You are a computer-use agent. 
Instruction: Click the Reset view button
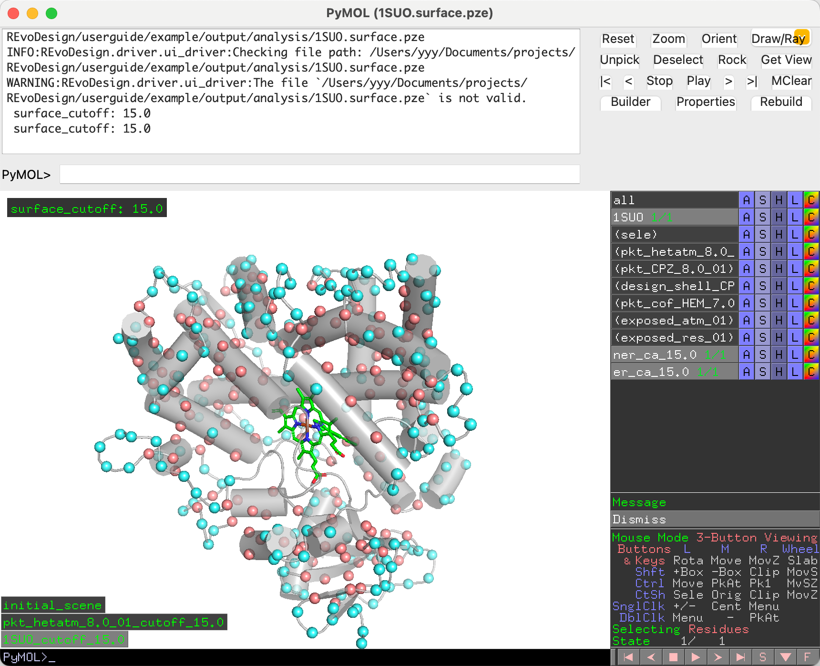click(618, 39)
